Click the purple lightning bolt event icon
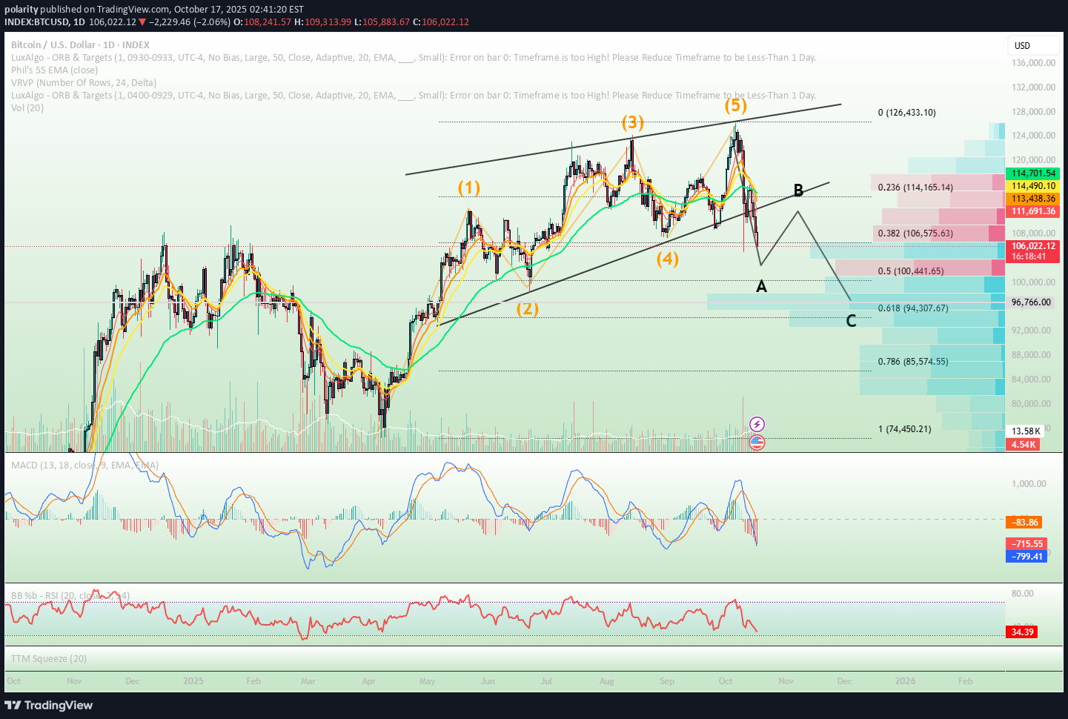Viewport: 1068px width, 719px height. 757,424
